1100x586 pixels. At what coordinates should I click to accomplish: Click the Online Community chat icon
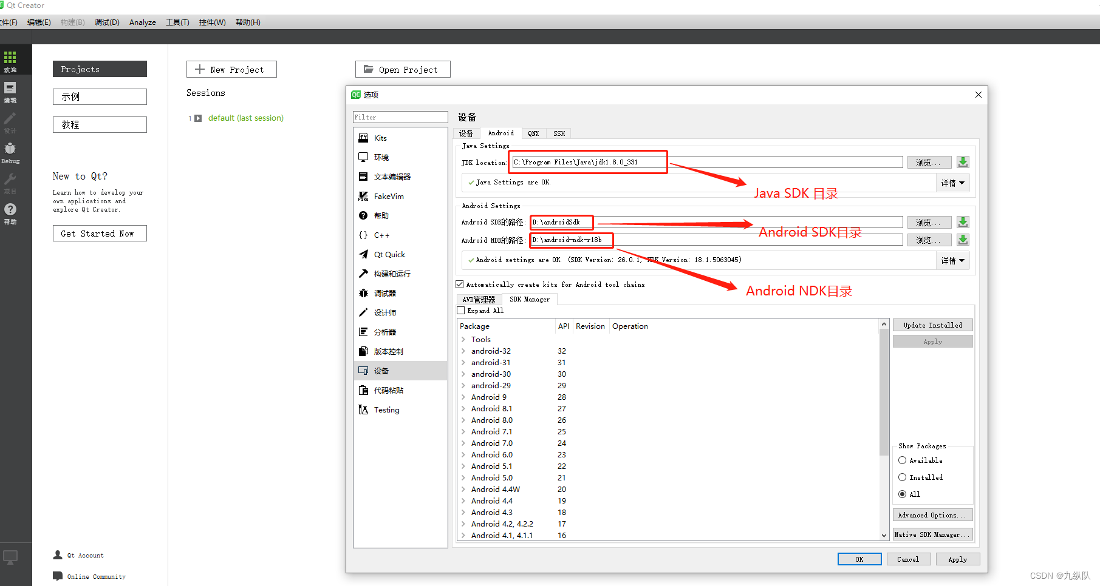58,576
